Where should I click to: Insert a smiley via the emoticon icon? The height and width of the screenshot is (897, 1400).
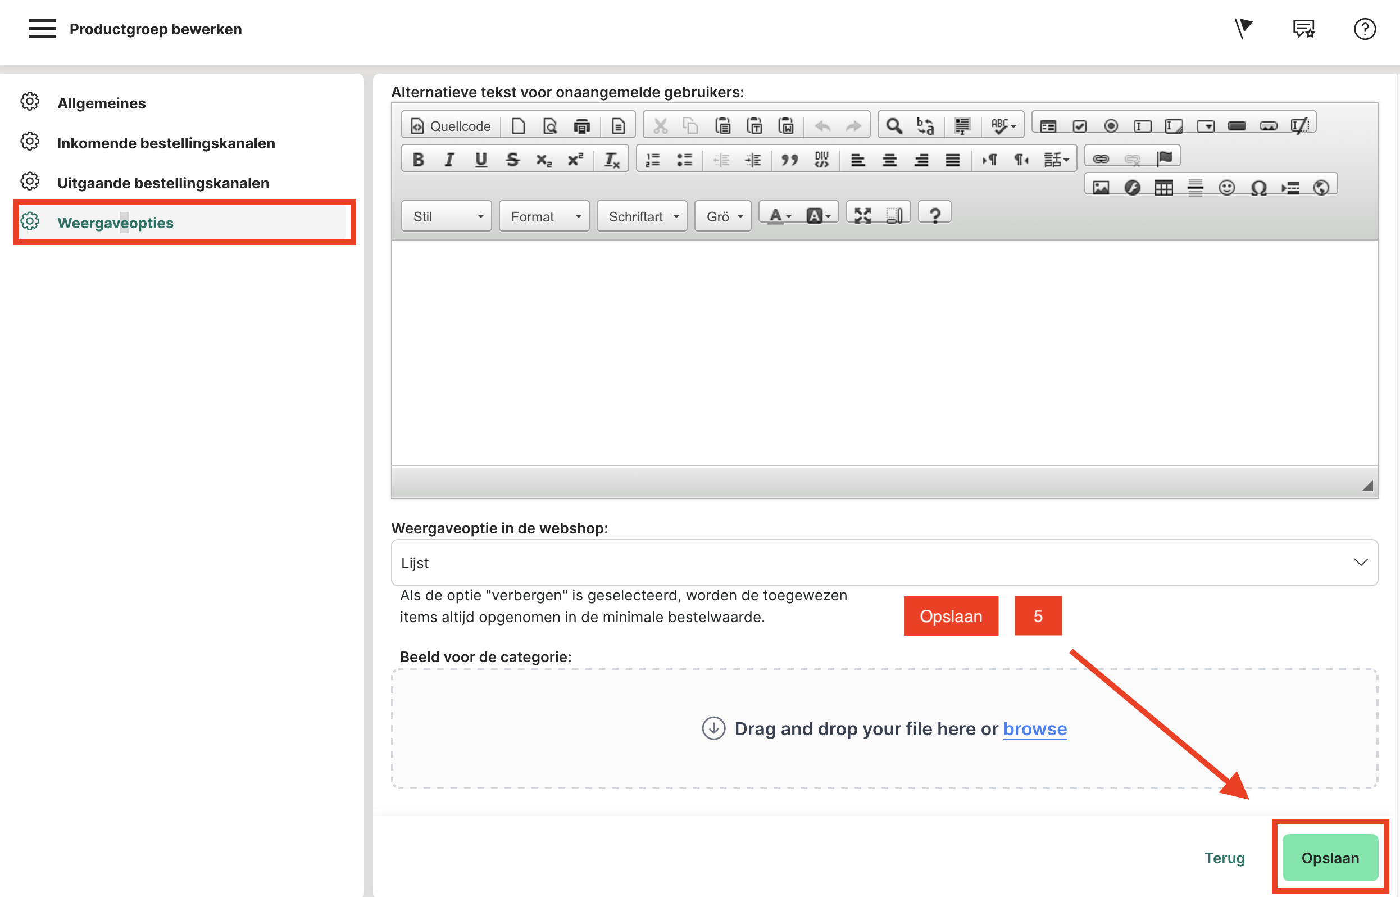click(1226, 188)
